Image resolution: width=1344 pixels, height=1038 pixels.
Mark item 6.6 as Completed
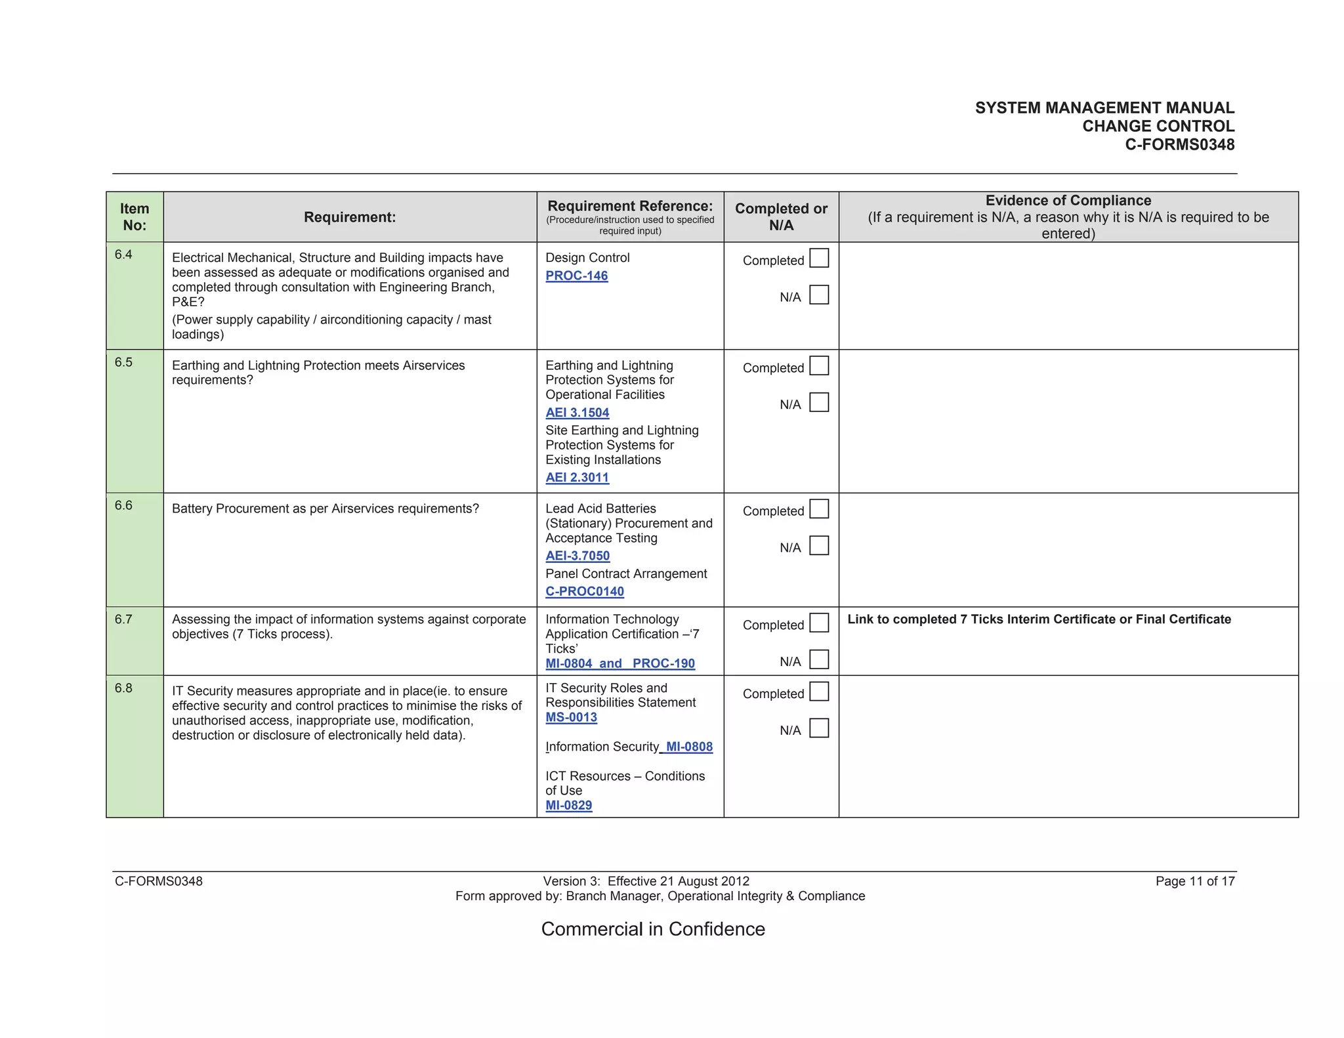coord(819,509)
